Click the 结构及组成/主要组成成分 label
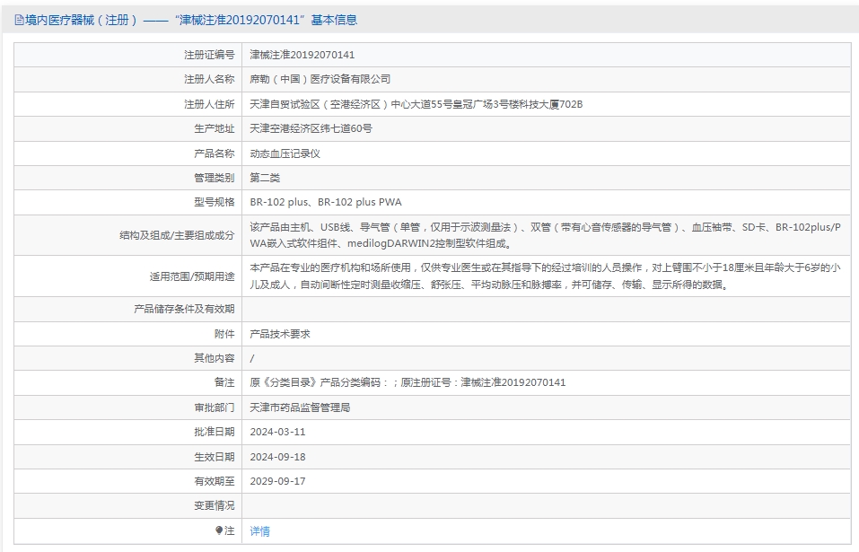The width and height of the screenshot is (859, 552). point(177,235)
